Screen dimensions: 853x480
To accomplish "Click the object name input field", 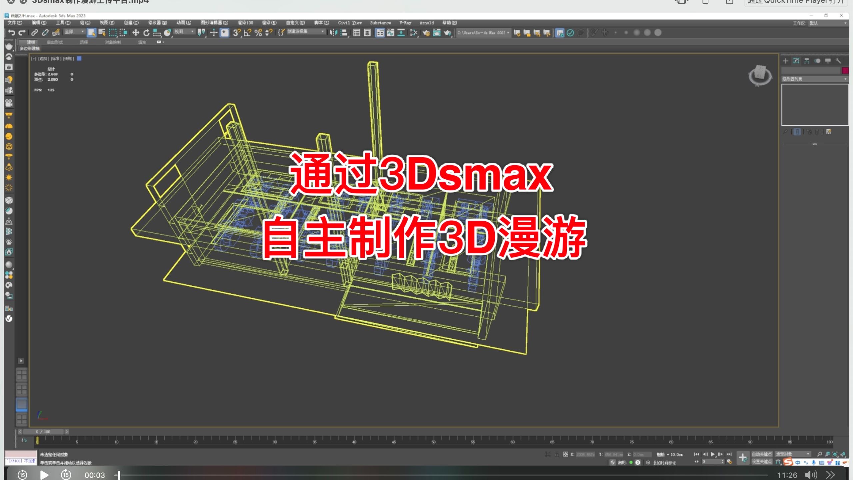I will pyautogui.click(x=811, y=70).
